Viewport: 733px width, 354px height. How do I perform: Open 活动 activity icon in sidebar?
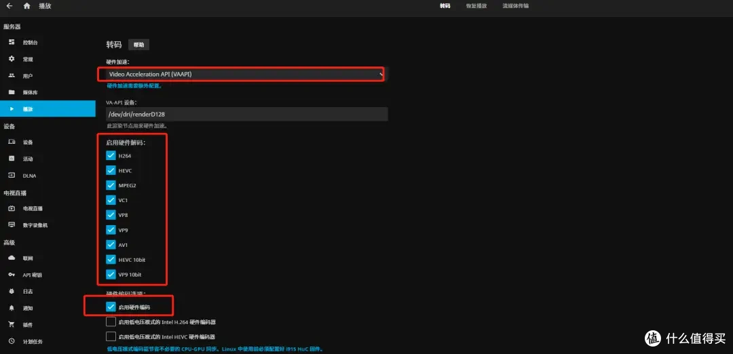click(12, 159)
